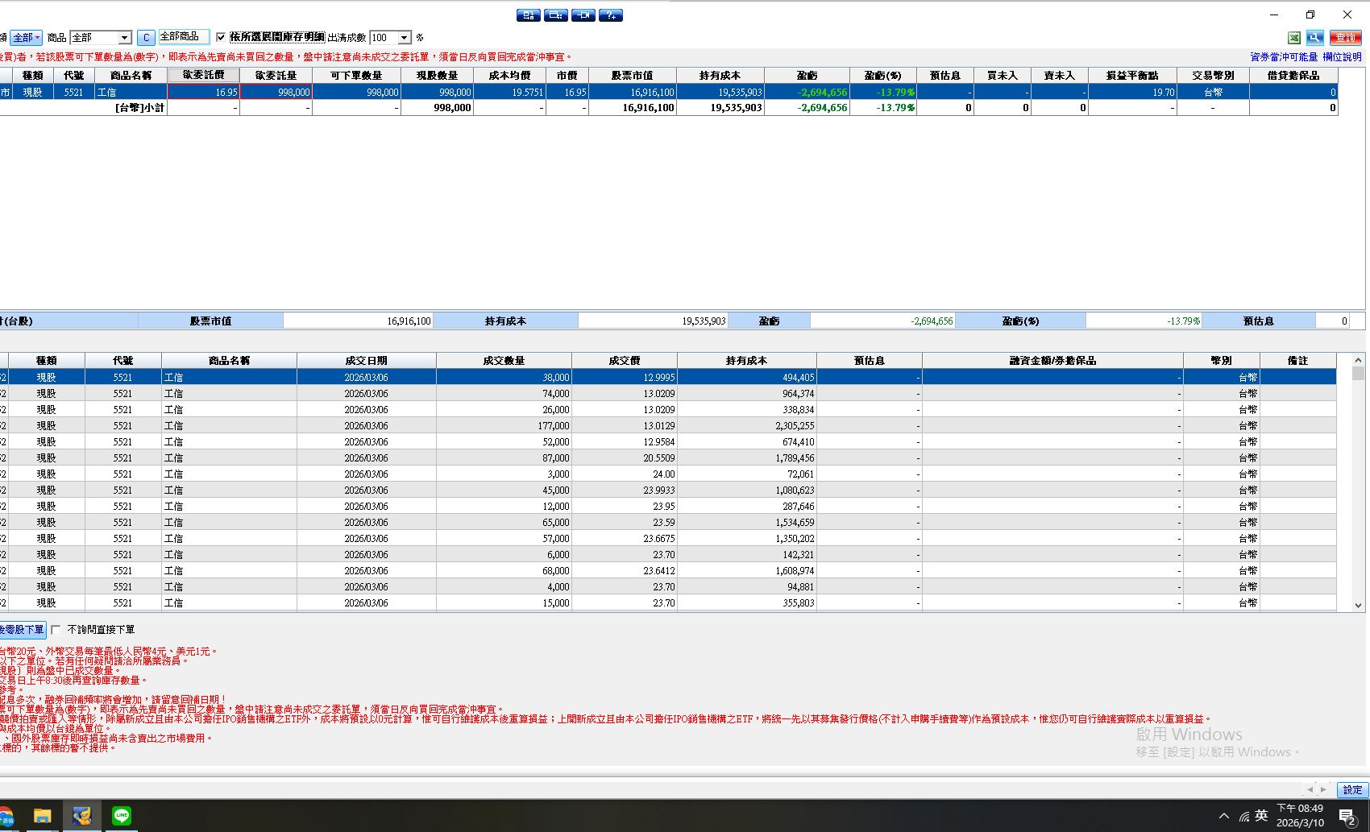Click the 欲委託價 field showing 16.95

(203, 92)
